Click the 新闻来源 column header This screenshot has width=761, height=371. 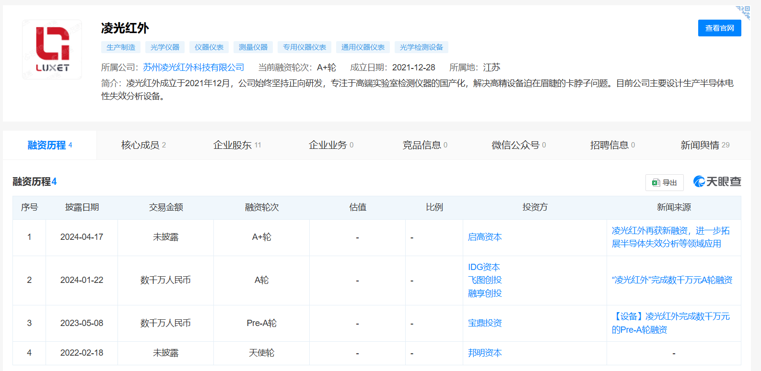point(674,207)
